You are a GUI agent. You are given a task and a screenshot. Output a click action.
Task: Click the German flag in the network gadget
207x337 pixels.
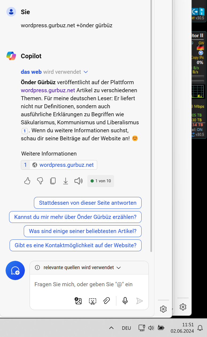coord(200,48)
